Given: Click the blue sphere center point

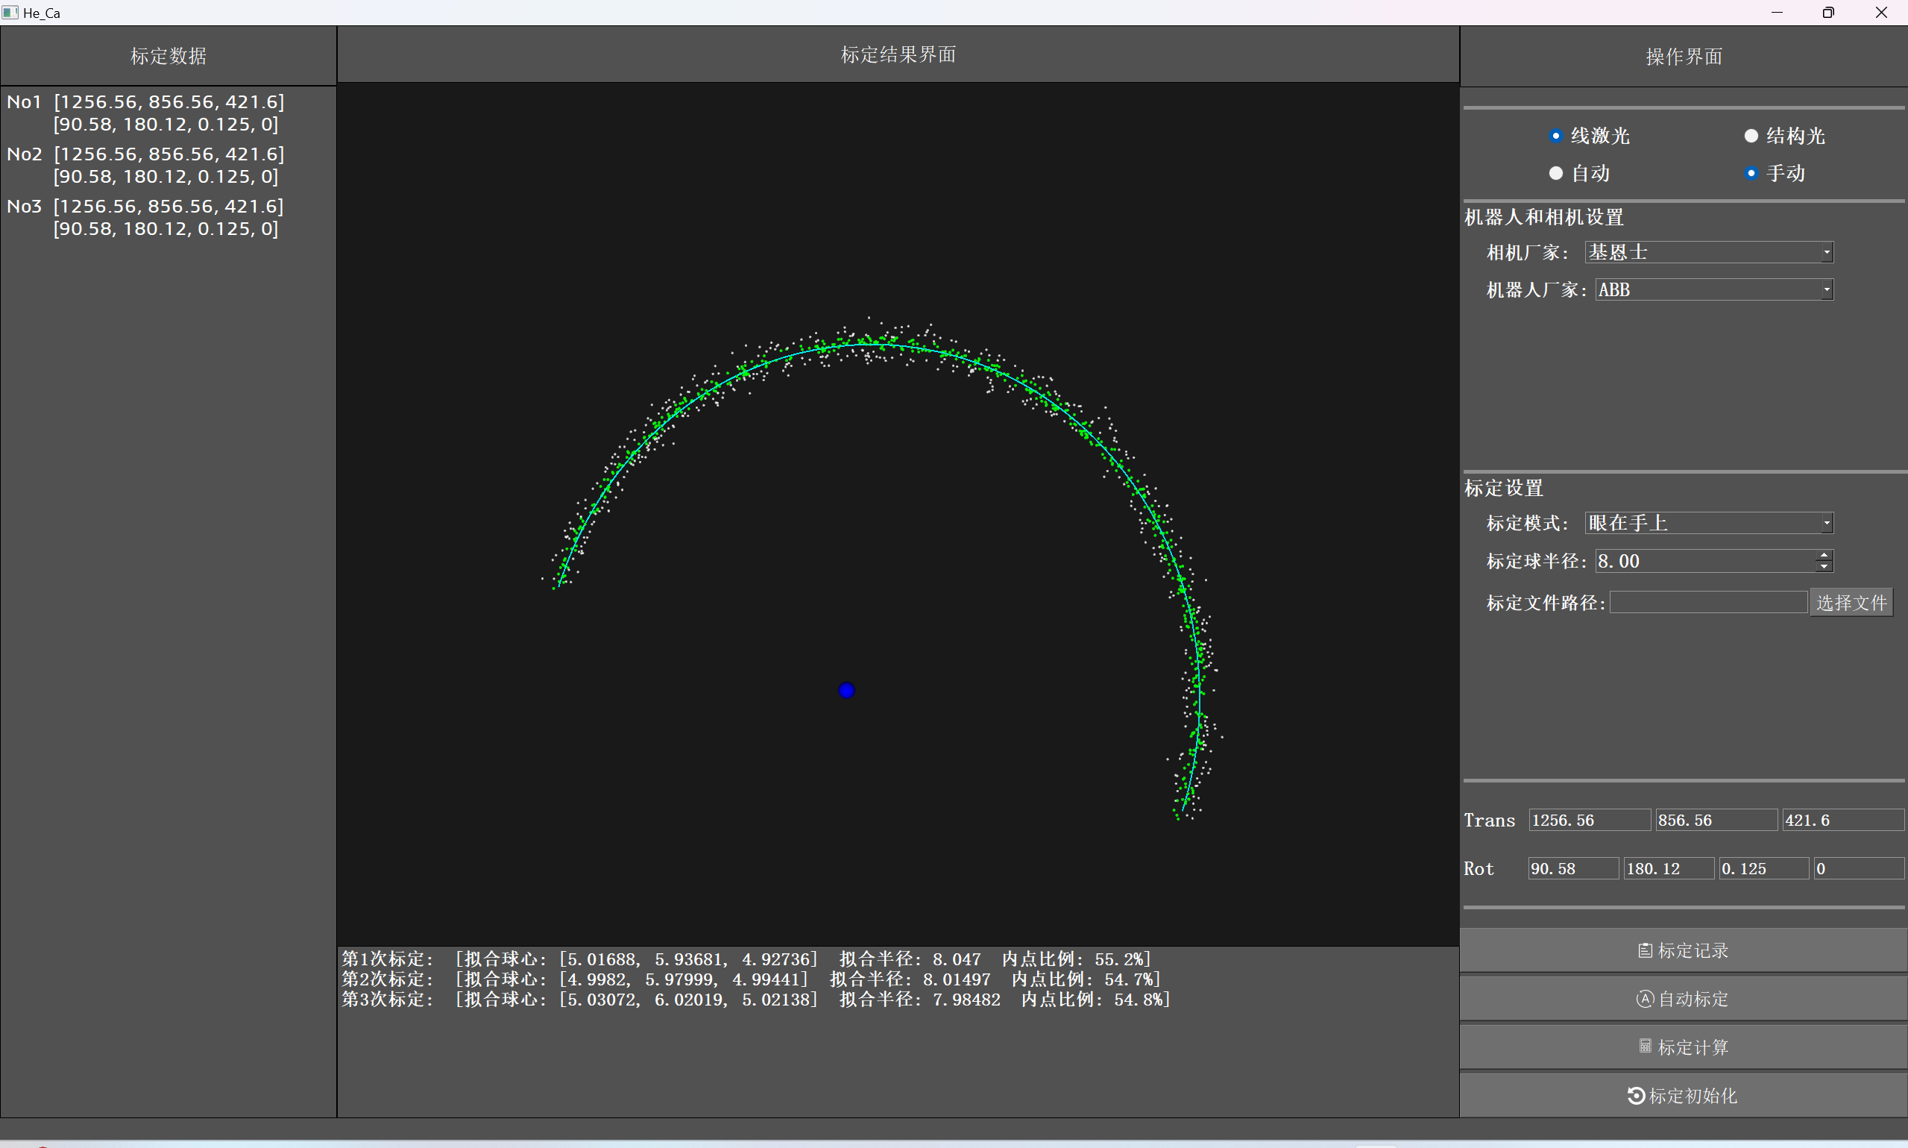Looking at the screenshot, I should [x=846, y=690].
